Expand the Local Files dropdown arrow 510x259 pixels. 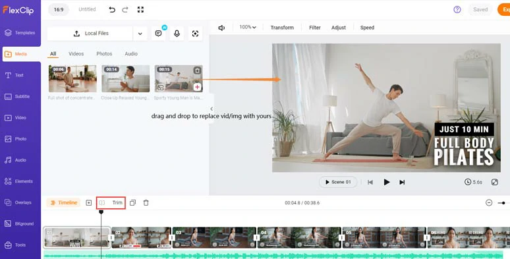coord(140,34)
